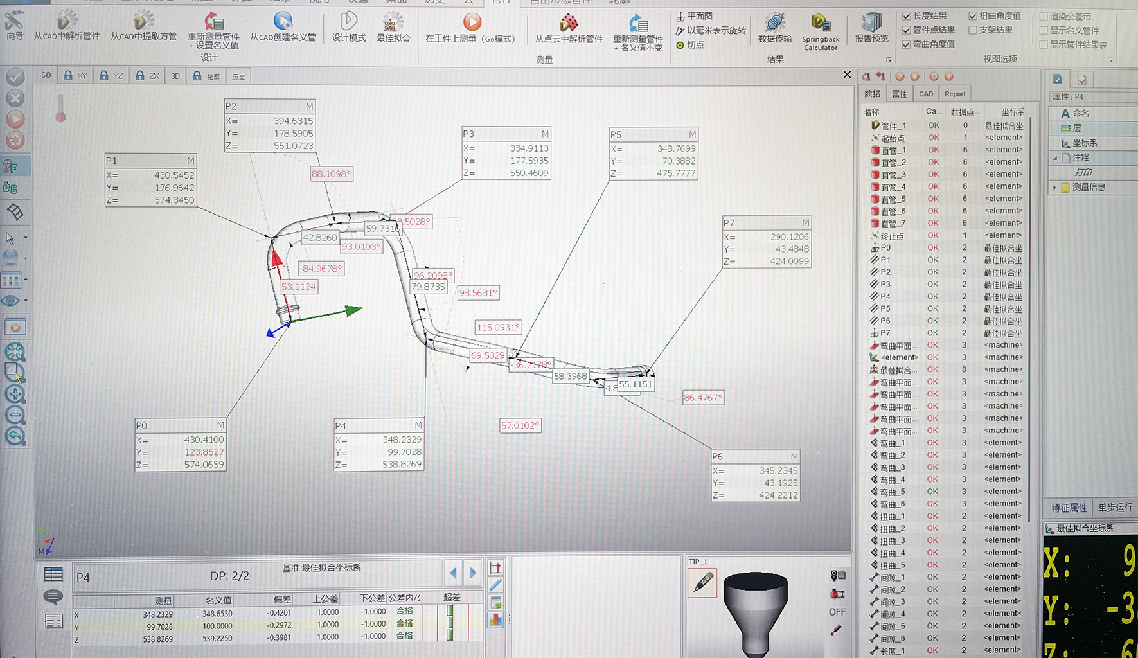
Task: Open the 报告预览 report preview
Action: [x=871, y=28]
